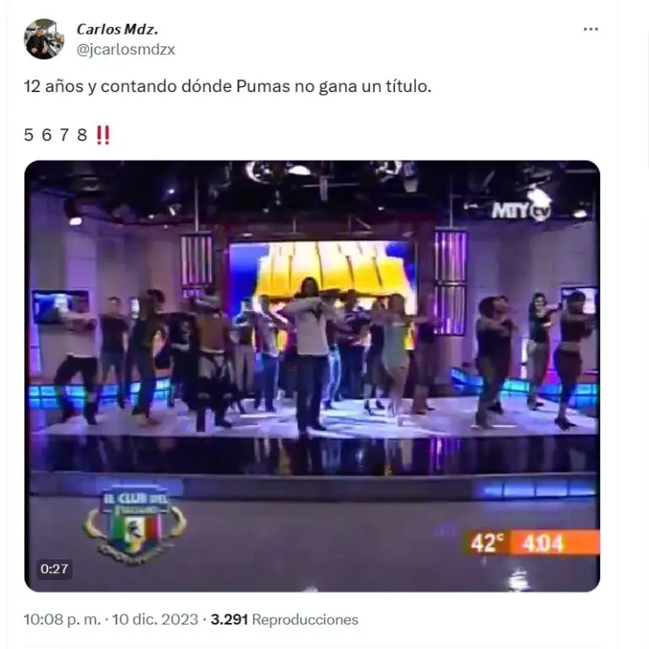Image resolution: width=649 pixels, height=649 pixels.
Task: Open Carlos Mdz. profile avatar picture
Action: click(43, 39)
